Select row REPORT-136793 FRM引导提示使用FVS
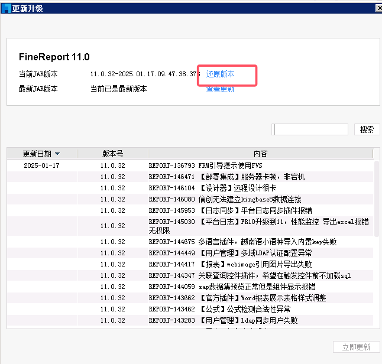Viewport: 382px width, 364px height. click(x=190, y=165)
